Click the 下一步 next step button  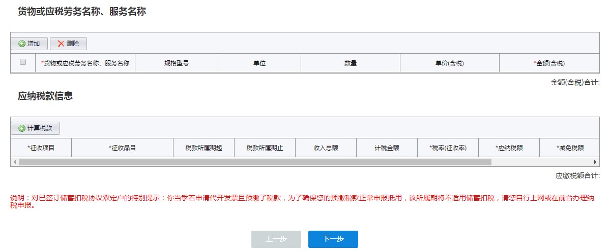[333, 239]
